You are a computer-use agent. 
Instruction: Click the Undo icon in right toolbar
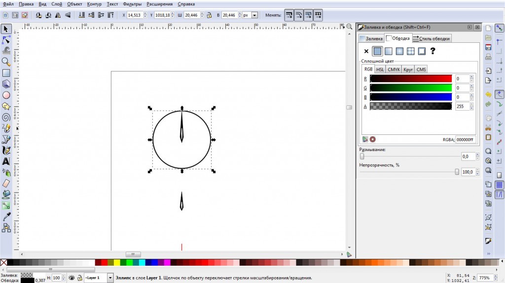click(488, 94)
